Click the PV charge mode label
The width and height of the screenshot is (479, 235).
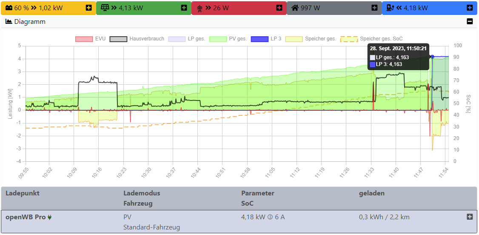coord(128,217)
